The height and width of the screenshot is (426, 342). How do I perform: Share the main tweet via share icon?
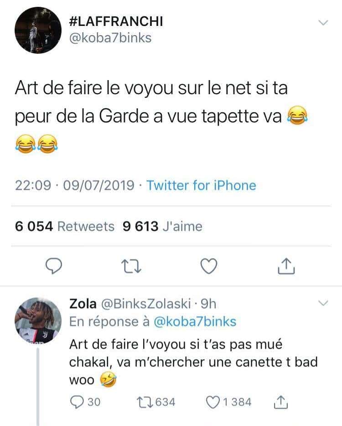point(286,266)
